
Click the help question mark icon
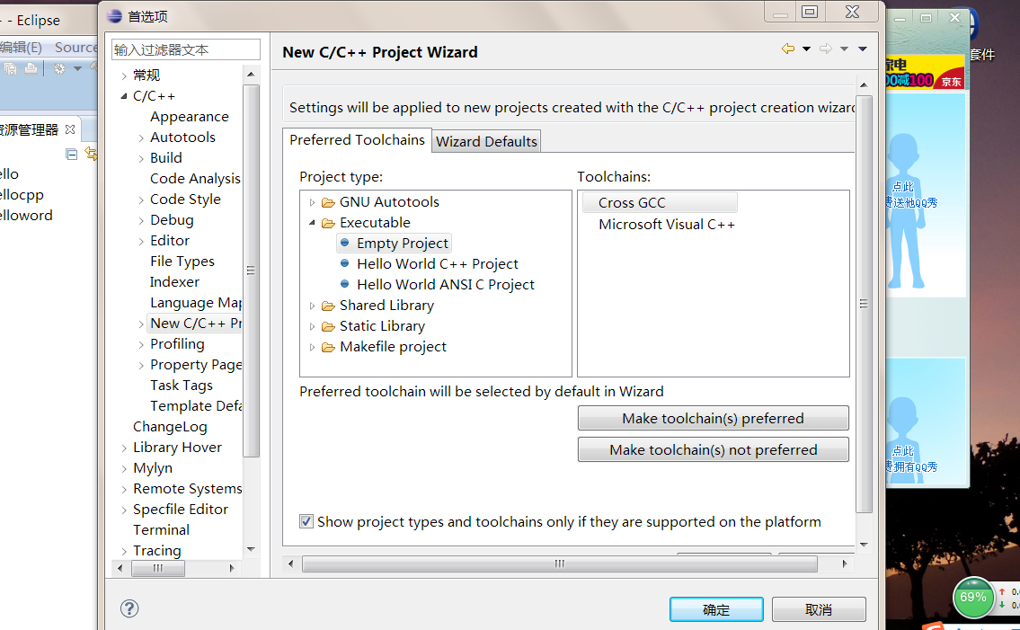coord(129,608)
